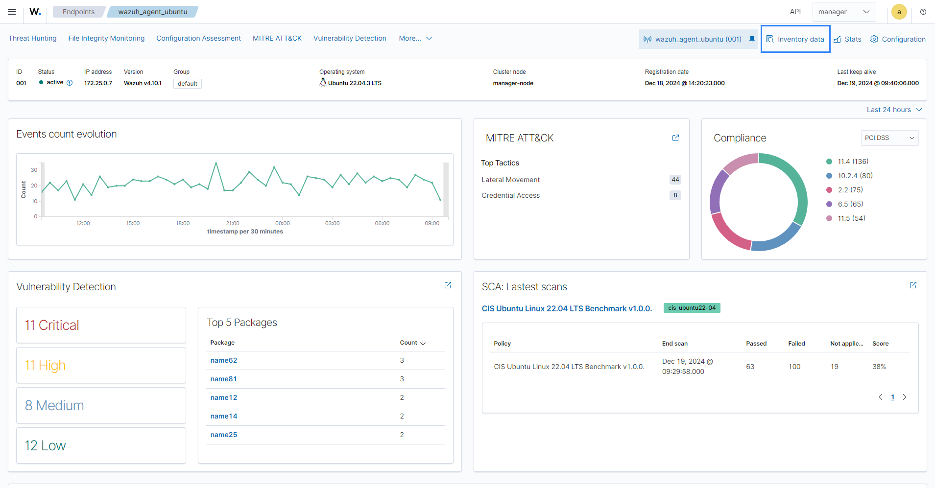
Task: Go to next page of SCA table
Action: [x=905, y=397]
